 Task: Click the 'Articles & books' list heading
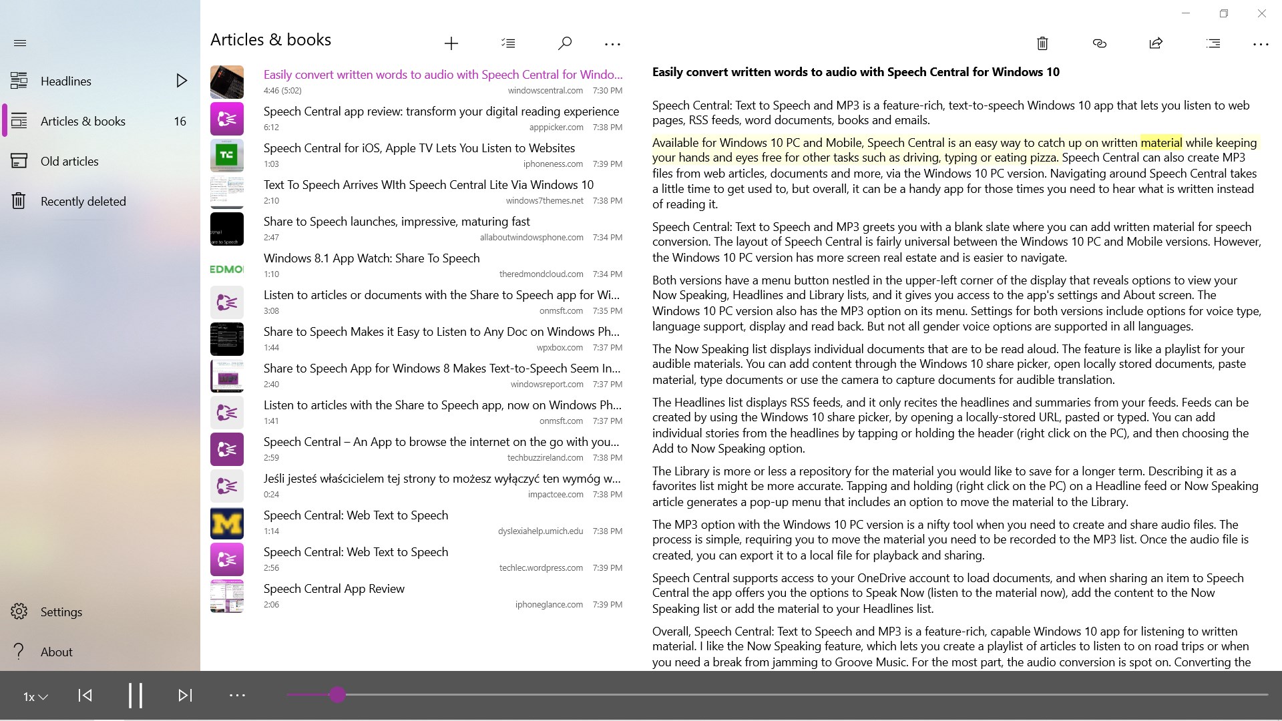click(270, 40)
